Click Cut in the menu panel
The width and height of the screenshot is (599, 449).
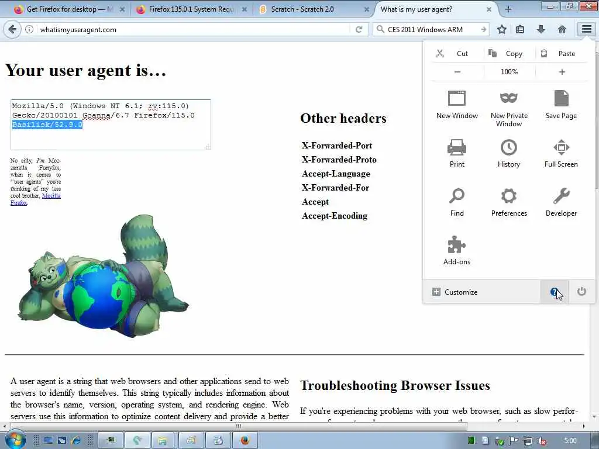tap(457, 53)
